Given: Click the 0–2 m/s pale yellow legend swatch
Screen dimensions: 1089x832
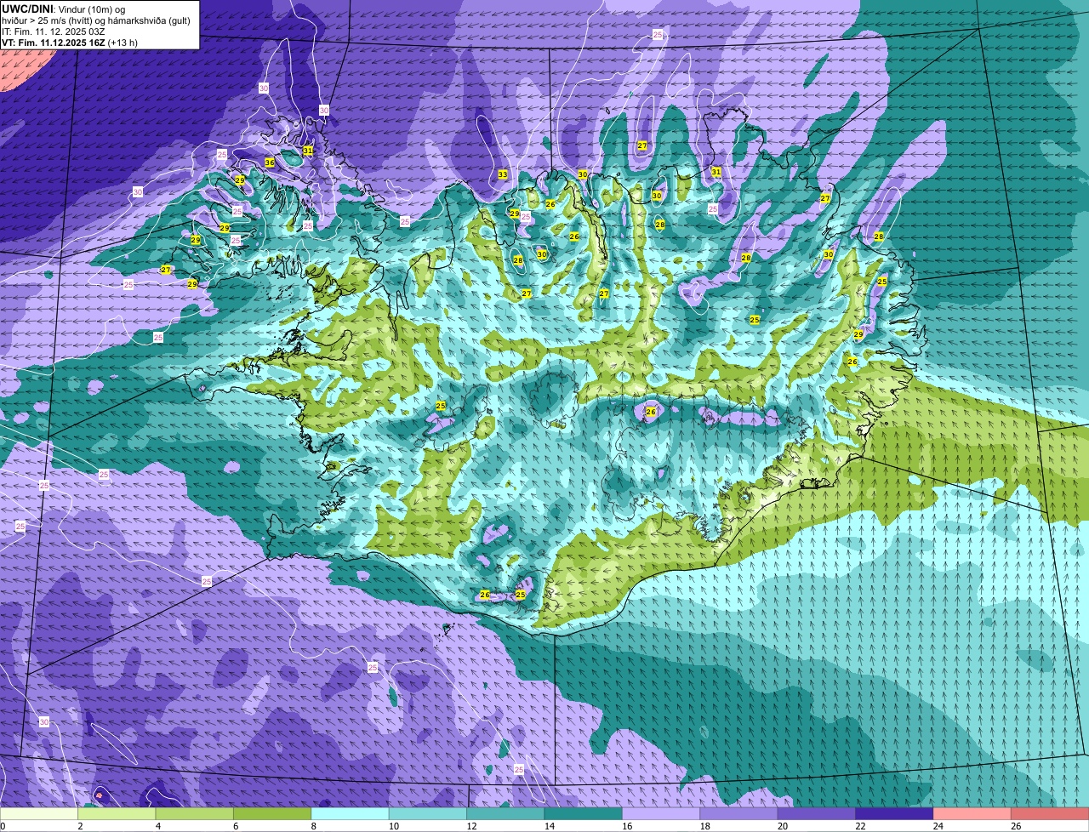Looking at the screenshot, I should click(39, 813).
